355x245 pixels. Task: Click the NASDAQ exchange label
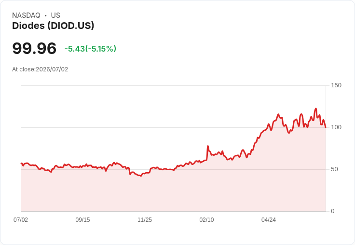[x=26, y=15]
